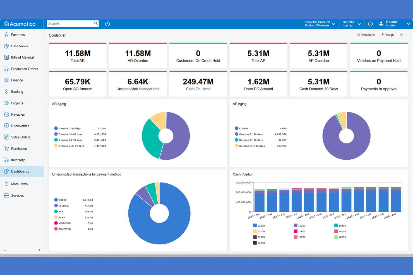Click AP Aging Current legend dot
The image size is (413, 275).
[236, 128]
